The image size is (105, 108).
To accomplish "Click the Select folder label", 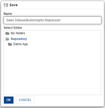I will pyautogui.click(x=13, y=28).
